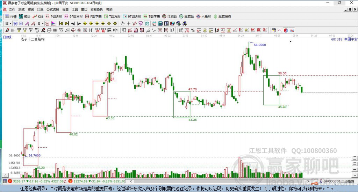Open the 资讯 menu
This screenshot has width=358, height=192.
pos(31,9)
